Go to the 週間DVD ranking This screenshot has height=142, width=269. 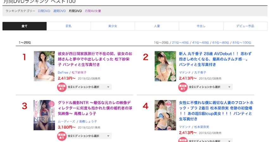point(59,11)
